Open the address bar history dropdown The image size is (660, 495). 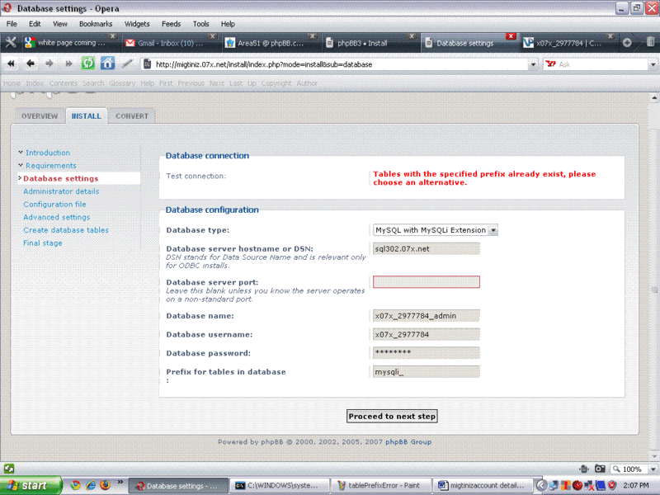point(533,64)
